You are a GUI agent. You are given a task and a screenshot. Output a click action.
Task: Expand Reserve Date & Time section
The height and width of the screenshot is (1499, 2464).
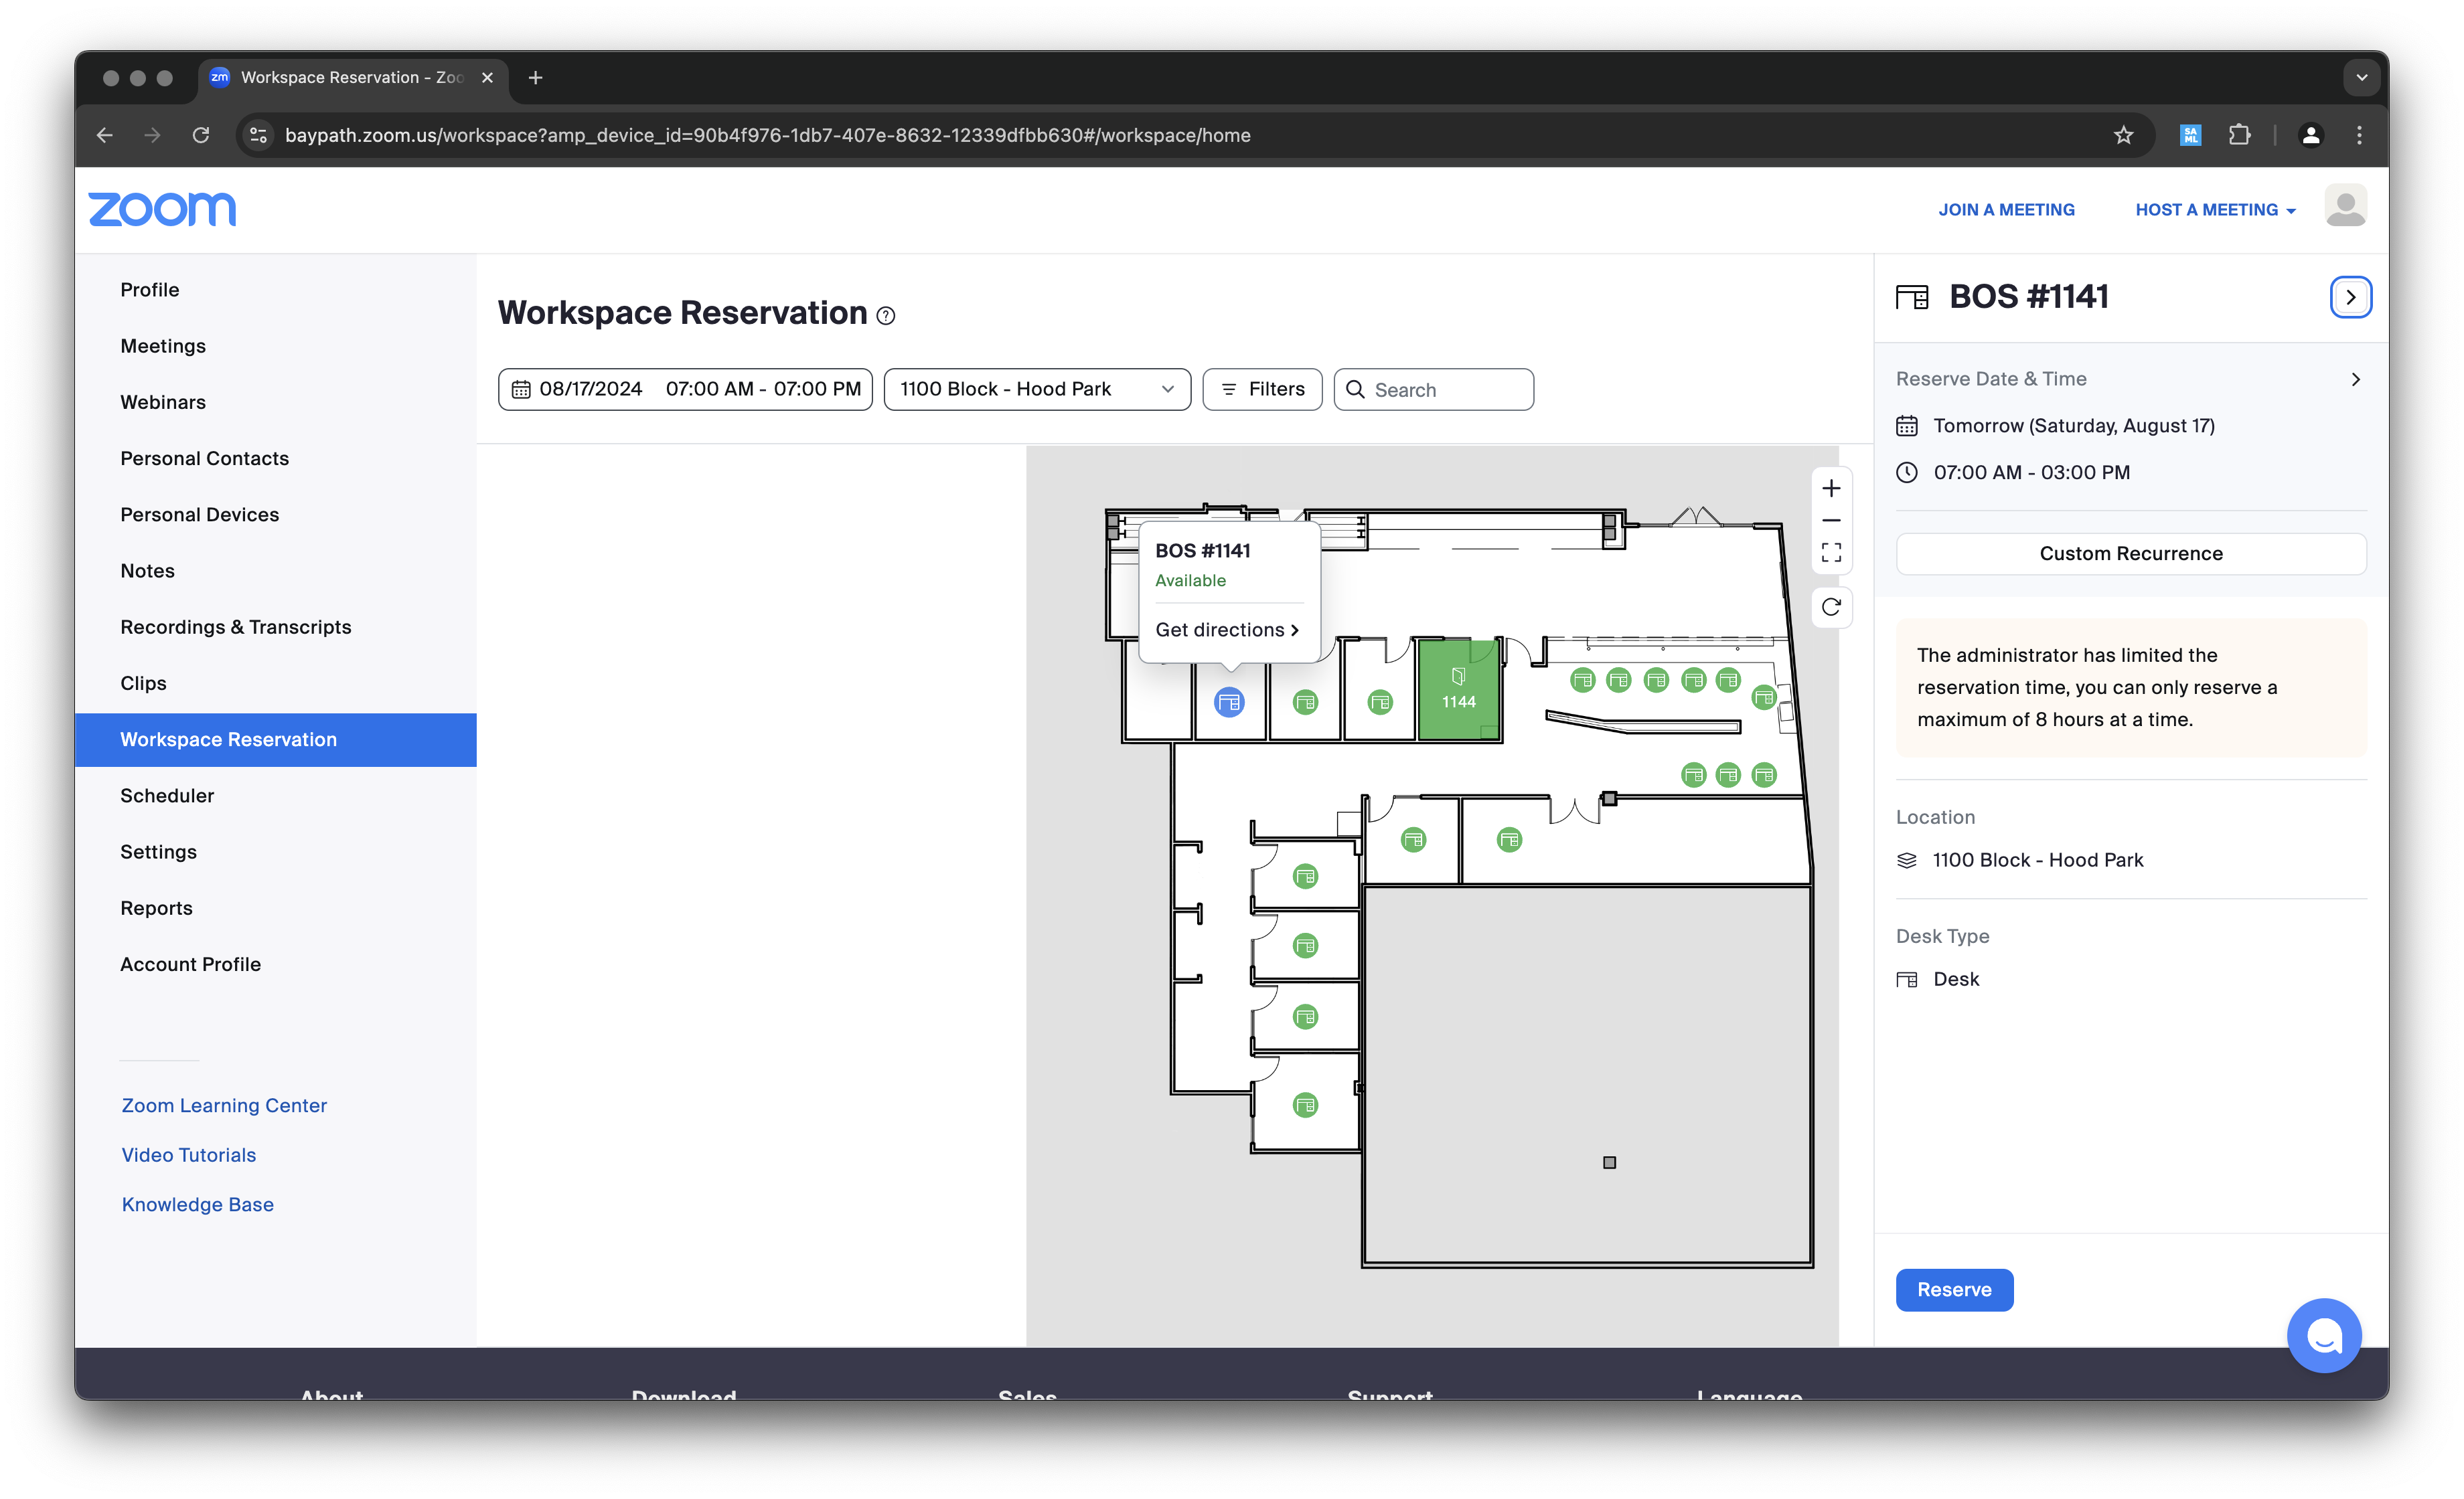[x=2355, y=379]
